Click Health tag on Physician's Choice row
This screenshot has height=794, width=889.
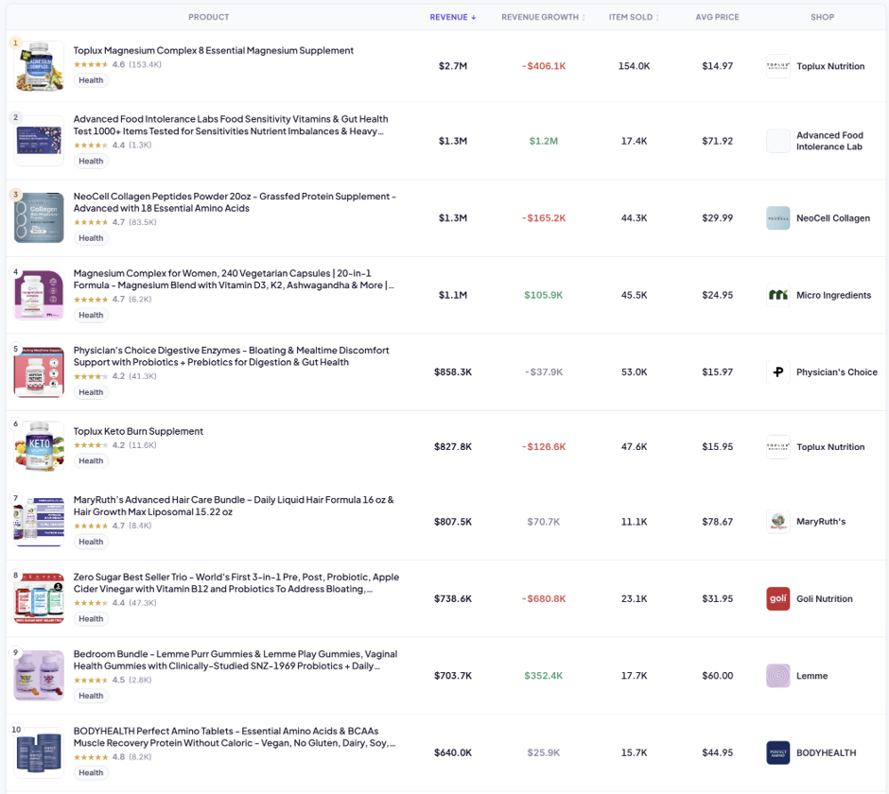[x=91, y=392]
